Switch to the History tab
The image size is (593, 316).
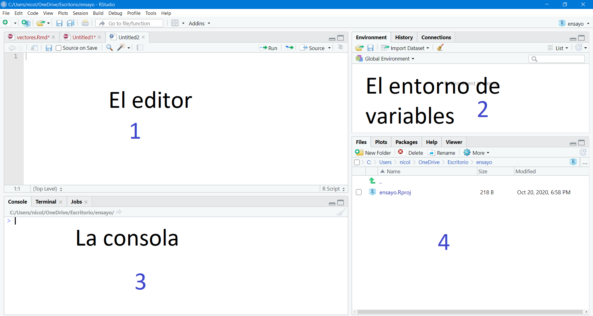pos(404,37)
